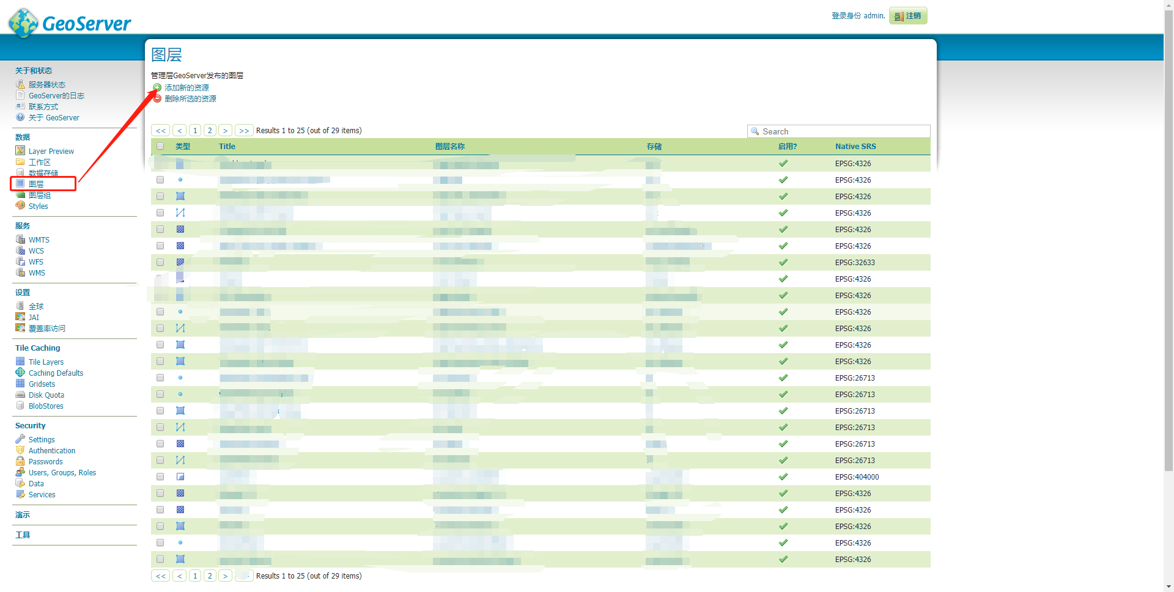Screen dimensions: 1174x592
Task: Click the WMTS service icon
Action: [x=20, y=239]
